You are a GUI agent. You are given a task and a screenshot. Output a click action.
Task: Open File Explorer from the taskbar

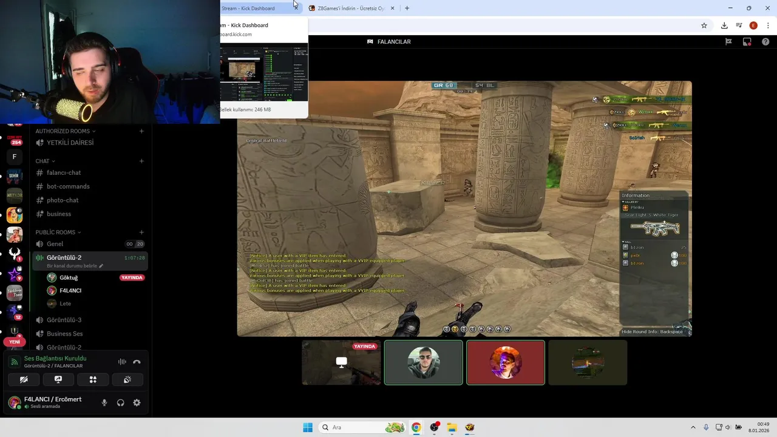coord(452,427)
